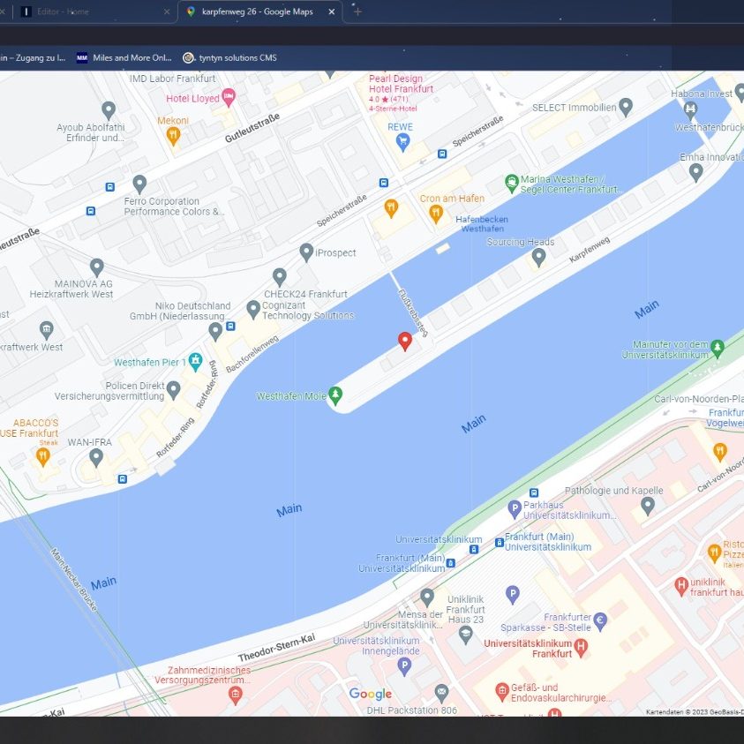744x744 pixels.
Task: Open the Parkhaus Universitätsklinikum parking marker
Action: tap(515, 509)
